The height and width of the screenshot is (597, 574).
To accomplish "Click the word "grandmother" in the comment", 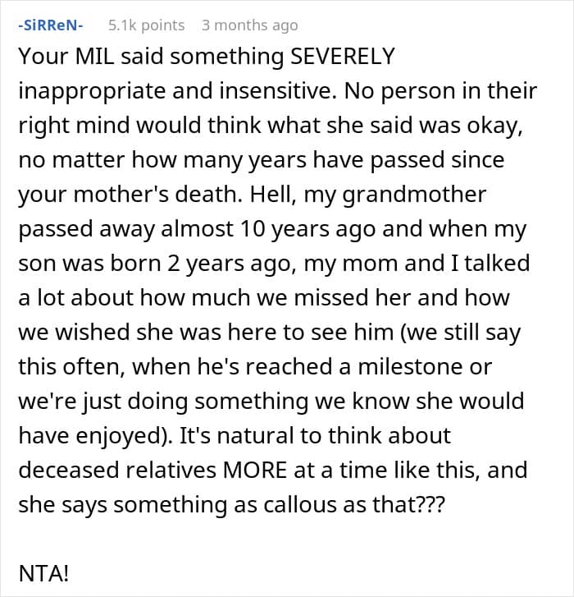I will [x=414, y=195].
